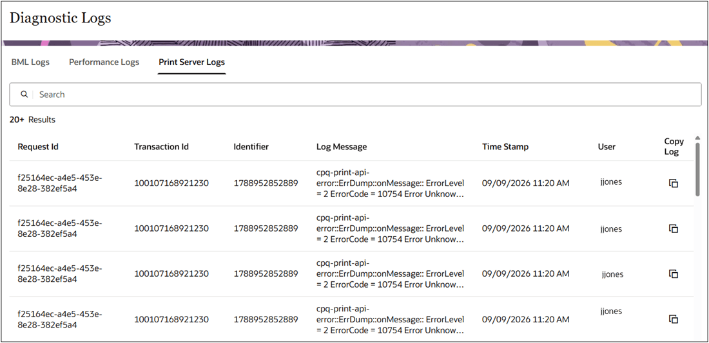Click the Log Message column header
The height and width of the screenshot is (343, 709).
pos(342,147)
